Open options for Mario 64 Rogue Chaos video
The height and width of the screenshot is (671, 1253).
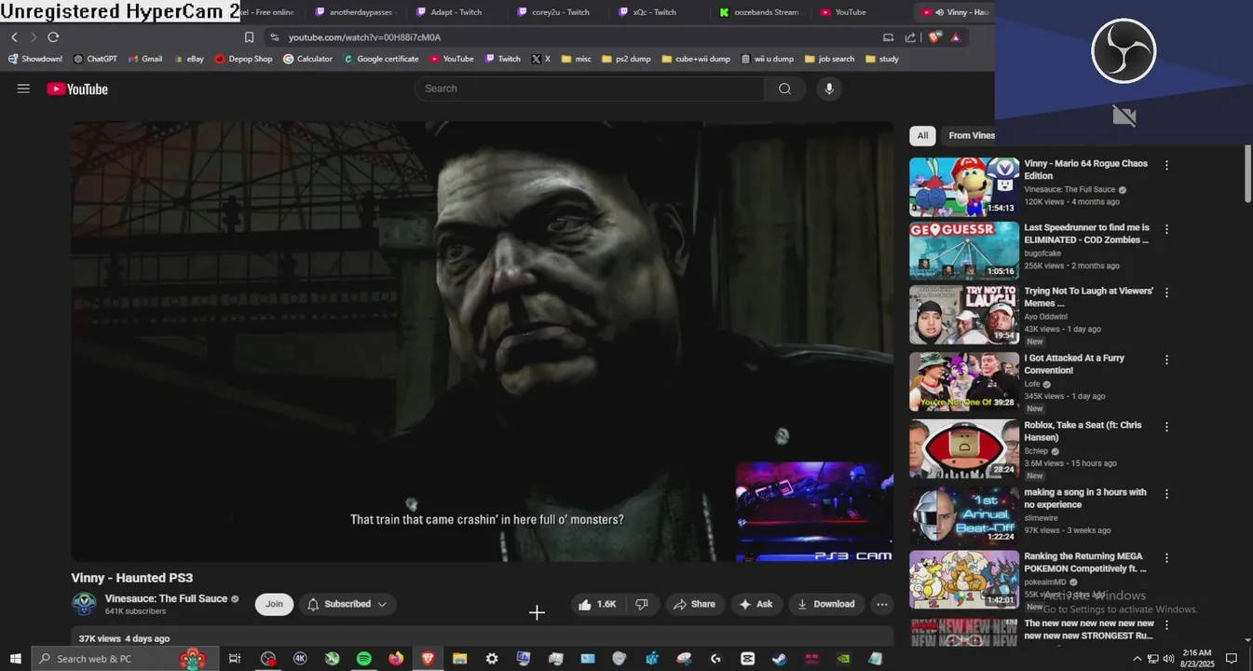1166,165
